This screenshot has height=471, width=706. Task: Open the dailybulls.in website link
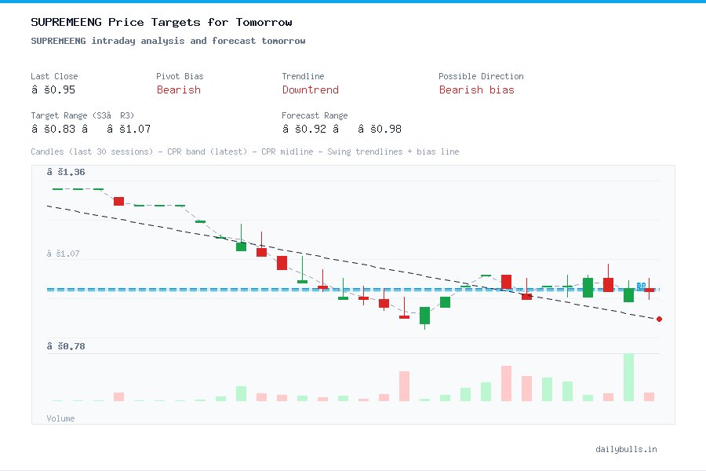click(x=626, y=449)
